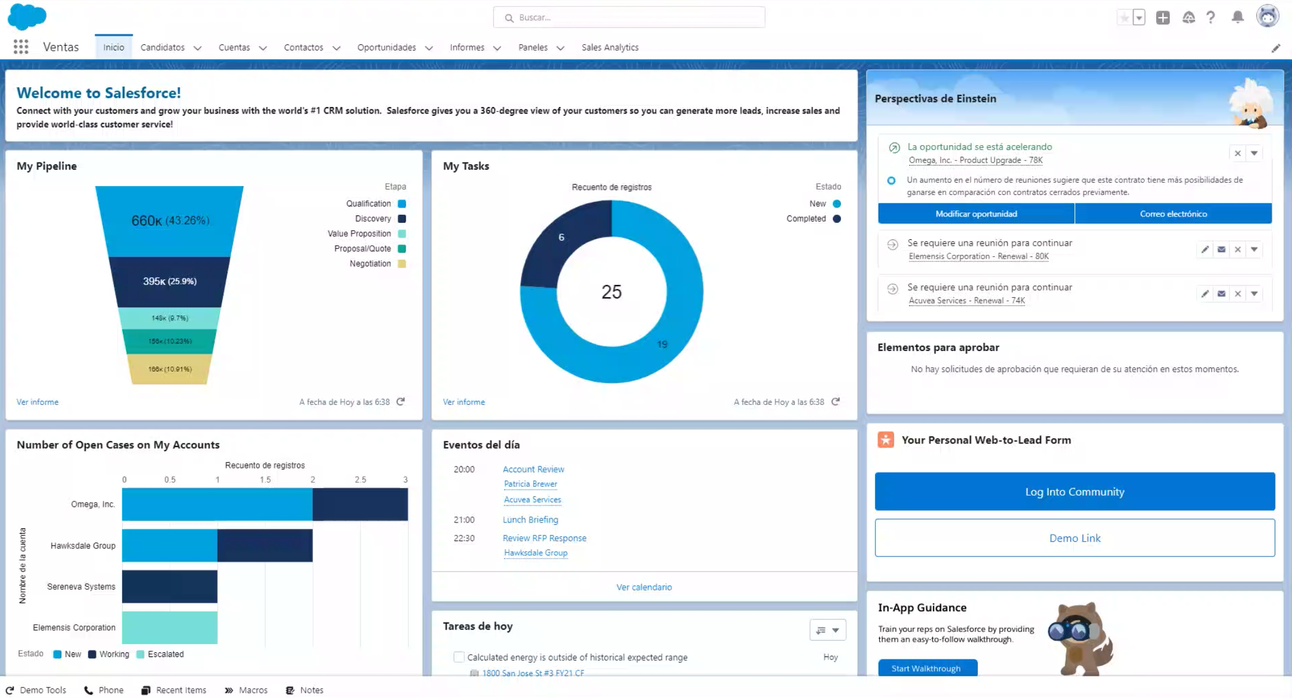Expand options for Acuvea Services insight
This screenshot has width=1292, height=698.
pyautogui.click(x=1254, y=294)
